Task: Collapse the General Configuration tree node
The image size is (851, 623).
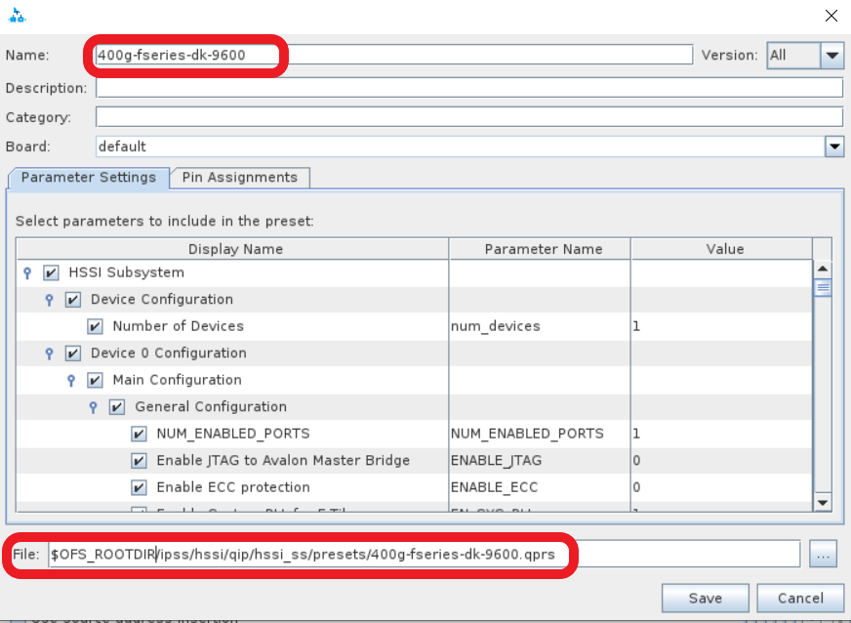Action: point(94,407)
